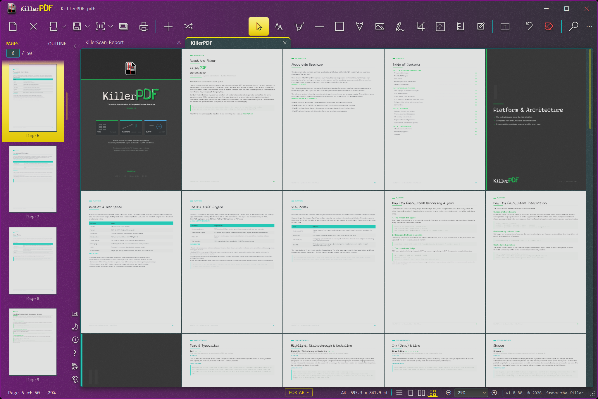Choose the highlighter tool
This screenshot has width=598, height=399.
pyautogui.click(x=299, y=27)
